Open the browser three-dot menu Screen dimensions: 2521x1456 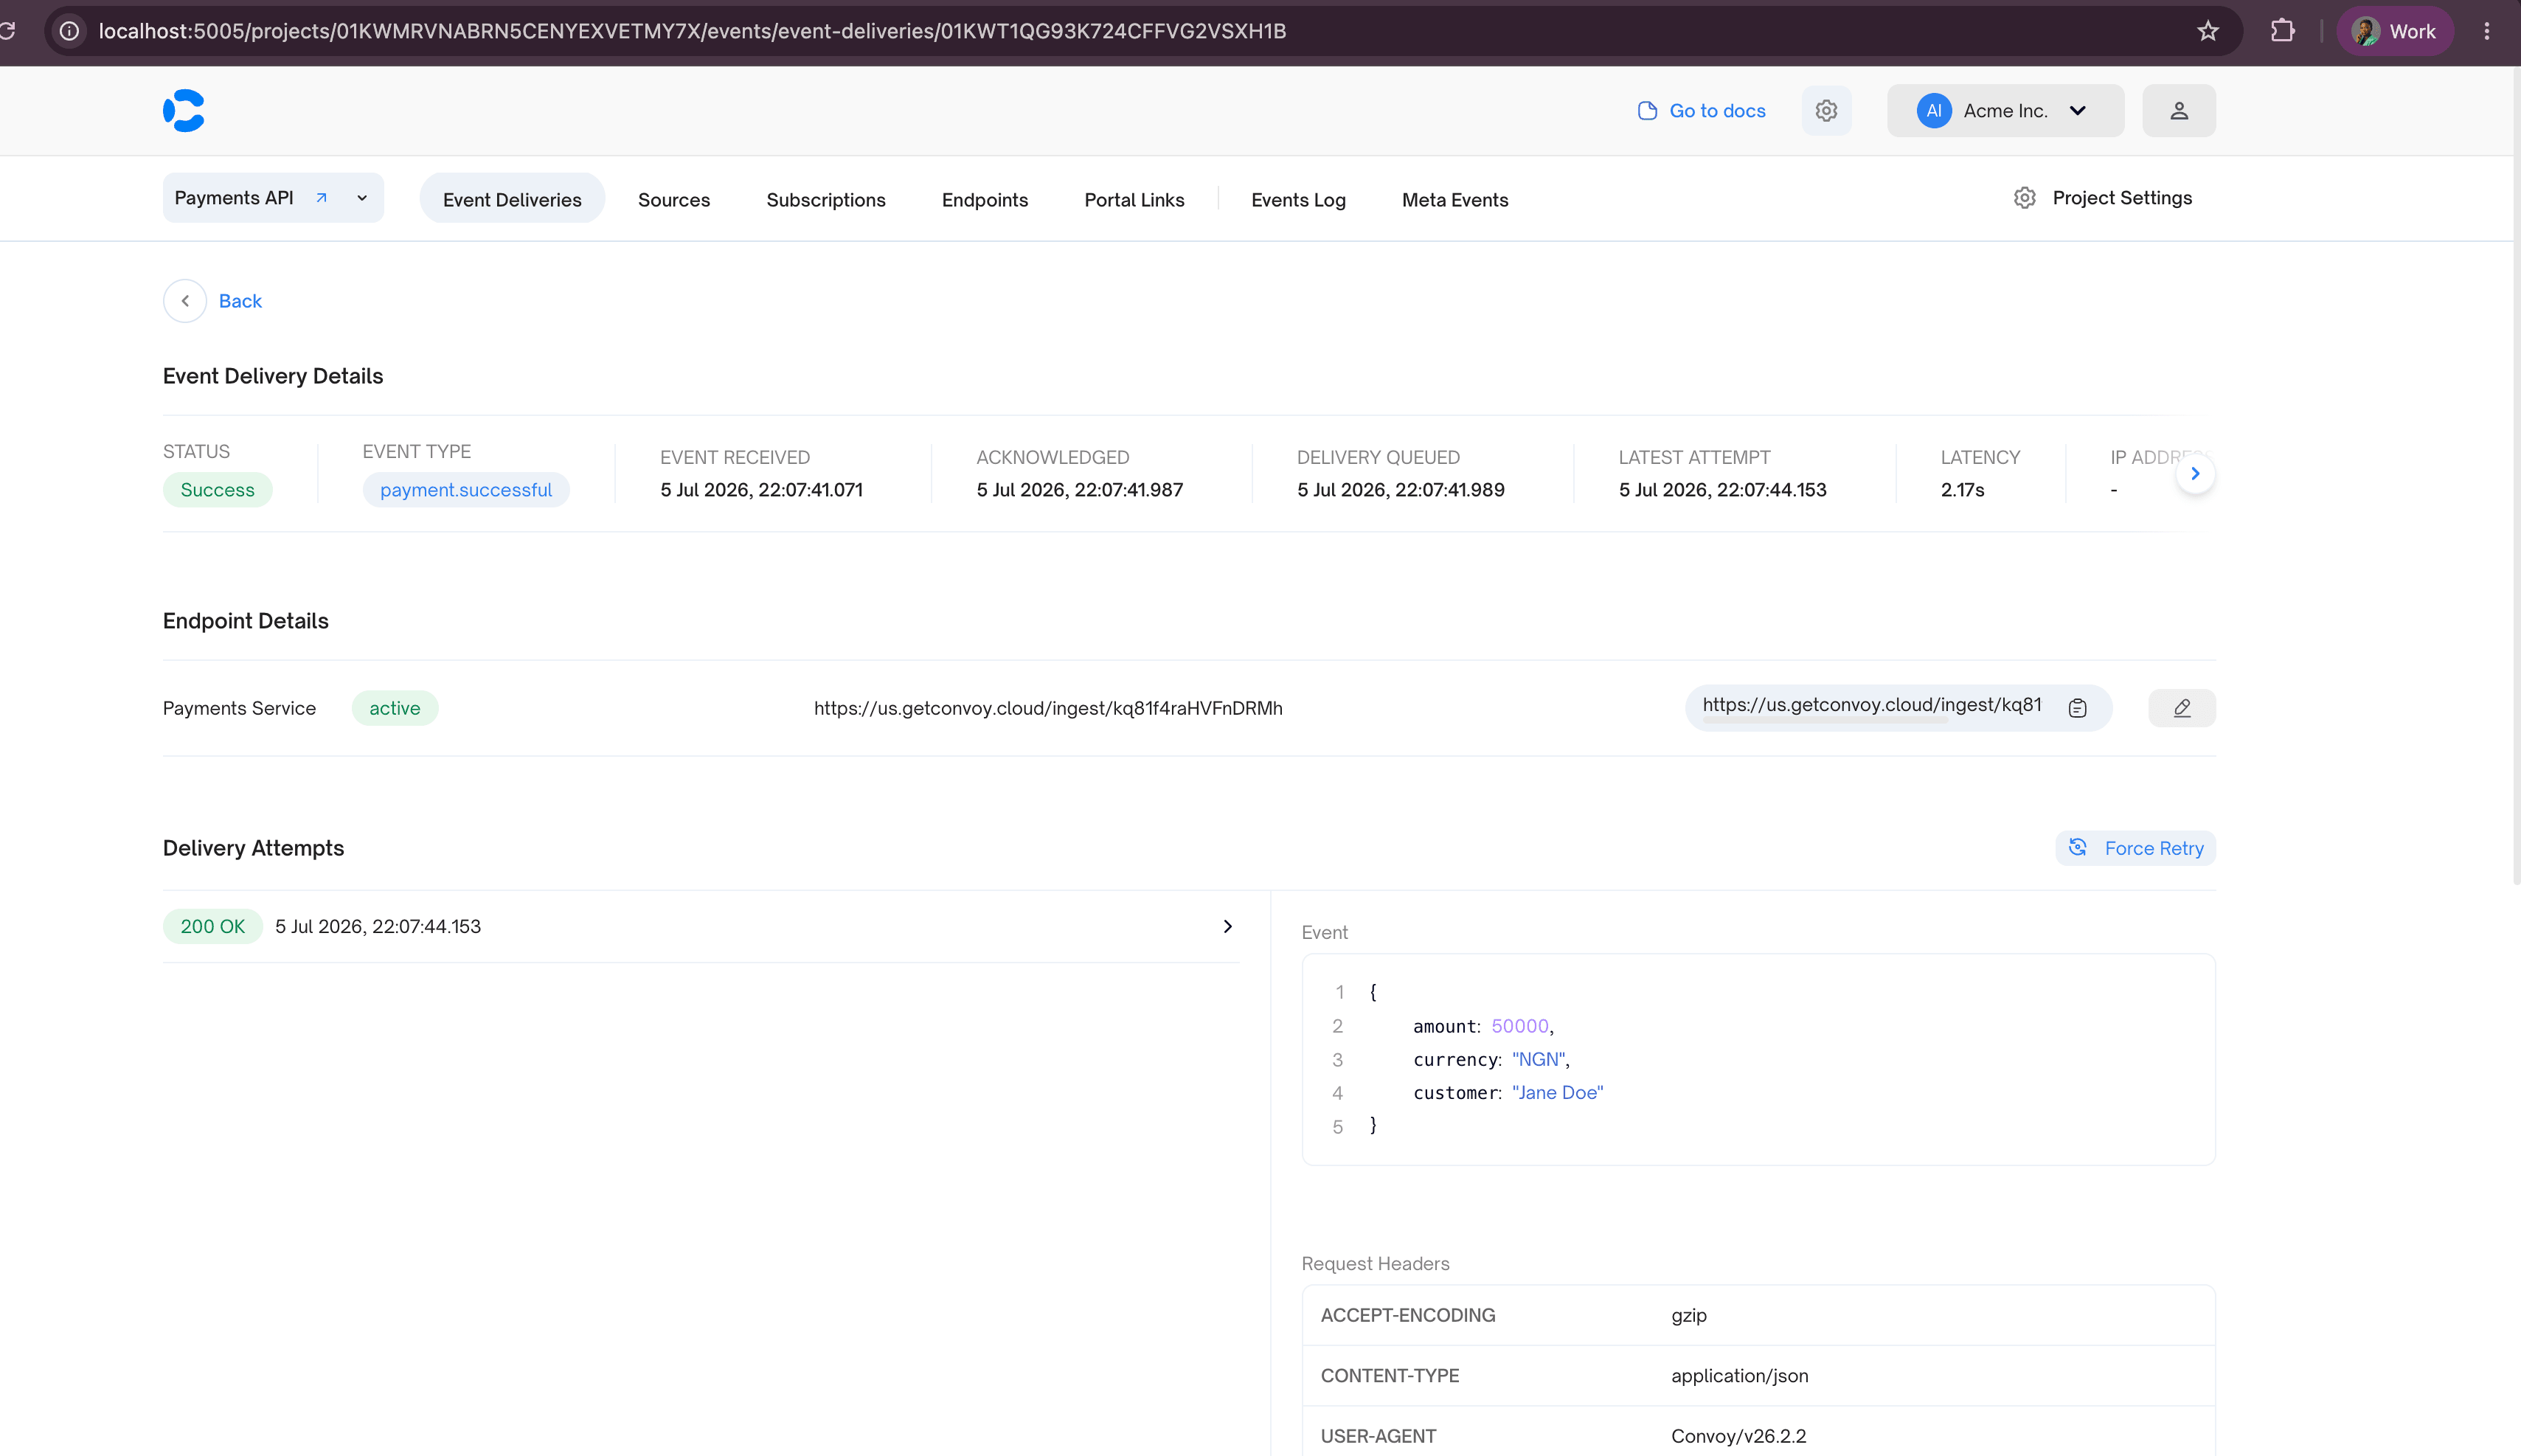(2486, 31)
